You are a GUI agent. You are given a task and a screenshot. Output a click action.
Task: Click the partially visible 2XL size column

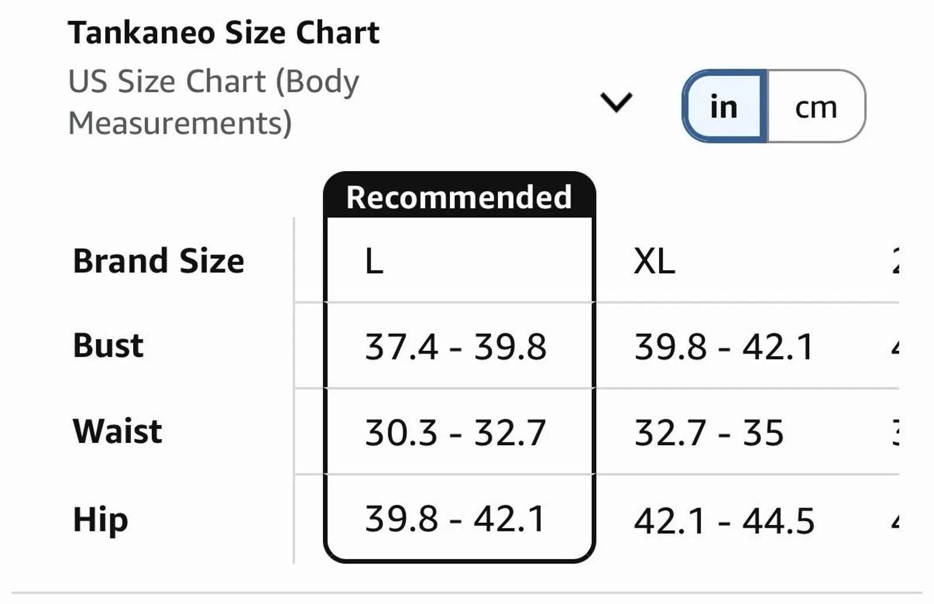895,260
